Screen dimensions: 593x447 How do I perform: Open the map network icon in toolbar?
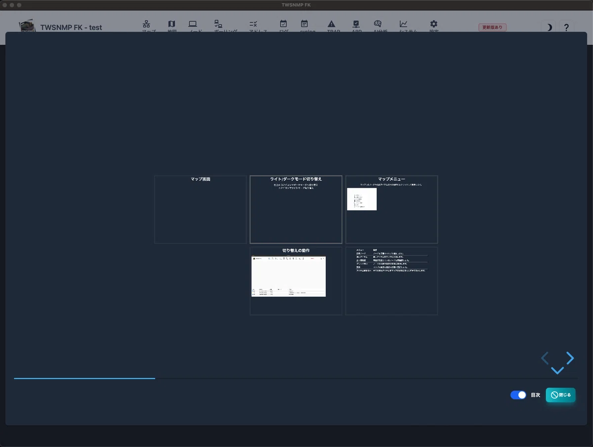pyautogui.click(x=146, y=24)
